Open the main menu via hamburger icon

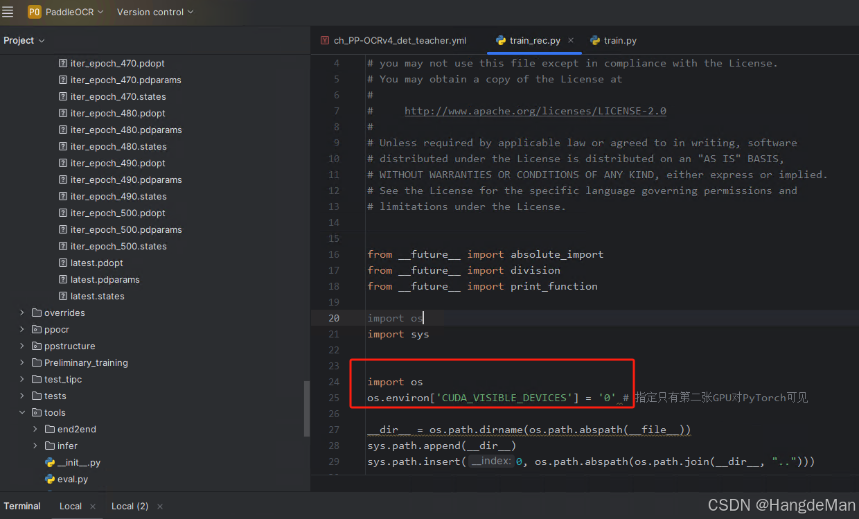tap(8, 12)
